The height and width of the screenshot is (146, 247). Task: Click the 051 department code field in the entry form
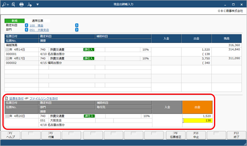(x=43, y=121)
